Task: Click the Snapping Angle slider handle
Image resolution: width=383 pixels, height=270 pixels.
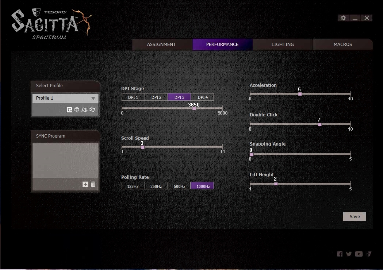Action: 252,155
